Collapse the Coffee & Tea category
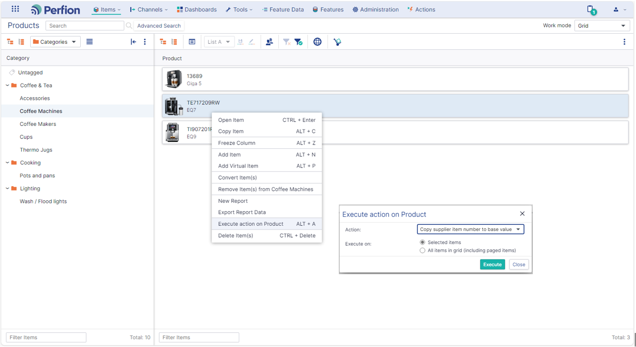This screenshot has height=347, width=636. (8, 85)
